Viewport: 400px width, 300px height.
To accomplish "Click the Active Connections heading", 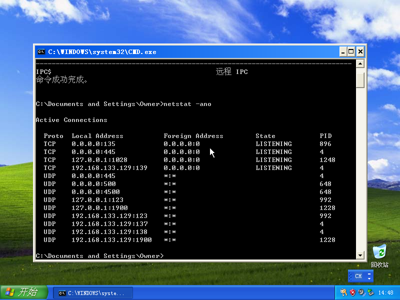I will tap(71, 120).
